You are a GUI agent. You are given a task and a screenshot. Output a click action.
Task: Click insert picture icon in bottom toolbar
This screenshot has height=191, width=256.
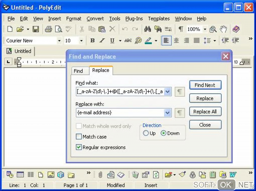pyautogui.click(x=51, y=175)
